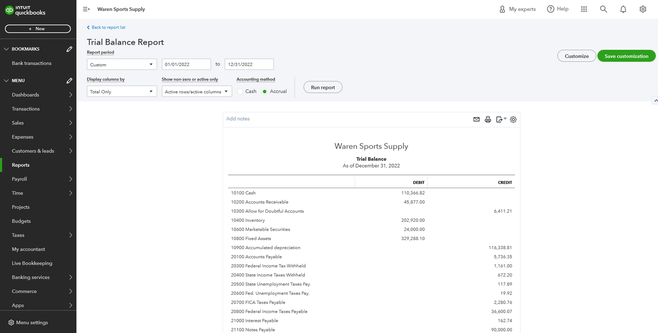Click the DEBIT column header
This screenshot has height=333, width=658.
418,183
